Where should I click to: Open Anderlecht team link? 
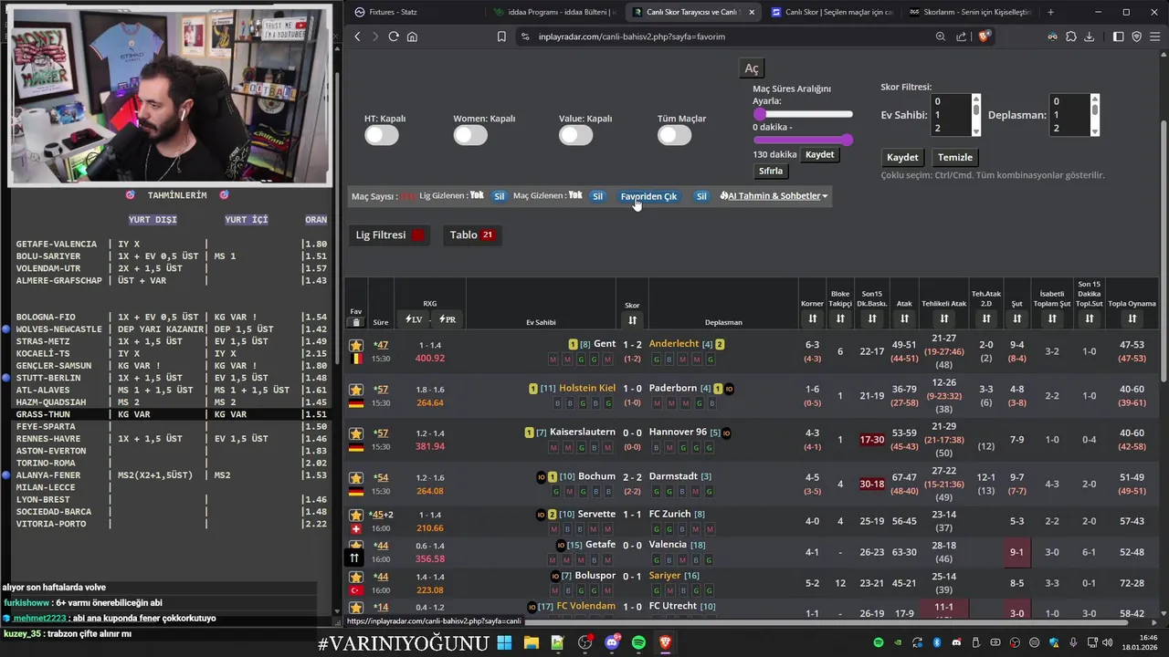tap(674, 344)
